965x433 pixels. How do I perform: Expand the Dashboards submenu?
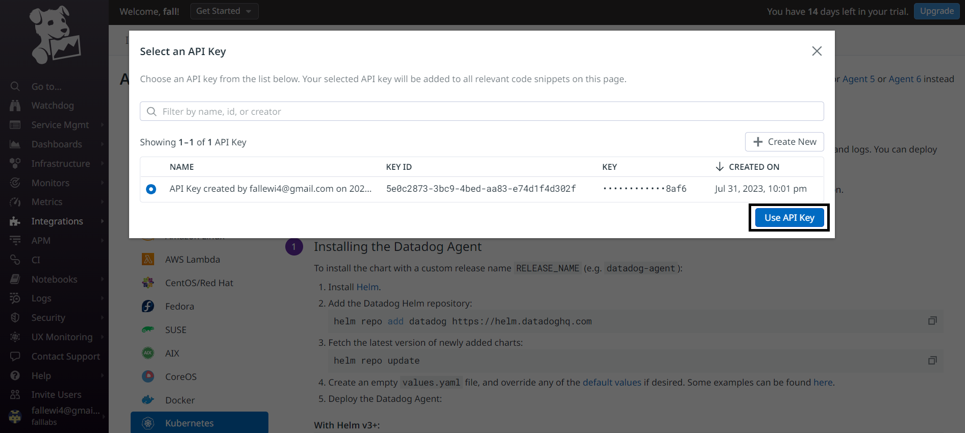click(102, 144)
